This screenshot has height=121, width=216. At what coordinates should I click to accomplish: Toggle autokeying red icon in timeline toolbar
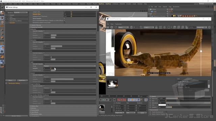[122, 100]
